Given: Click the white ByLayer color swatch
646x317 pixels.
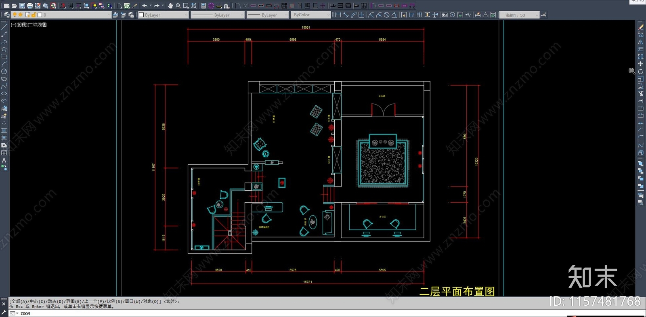Looking at the screenshot, I should click(x=141, y=15).
